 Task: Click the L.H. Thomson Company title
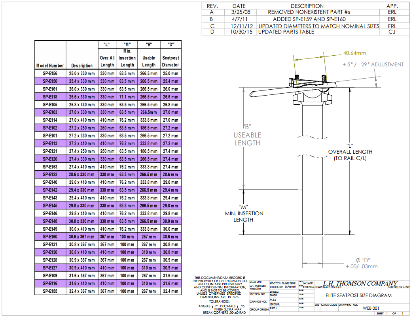pos(360,284)
